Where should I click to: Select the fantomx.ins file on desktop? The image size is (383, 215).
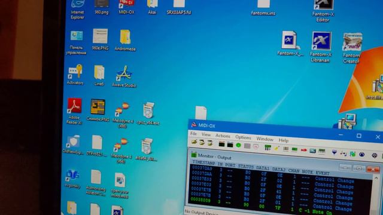point(263,7)
